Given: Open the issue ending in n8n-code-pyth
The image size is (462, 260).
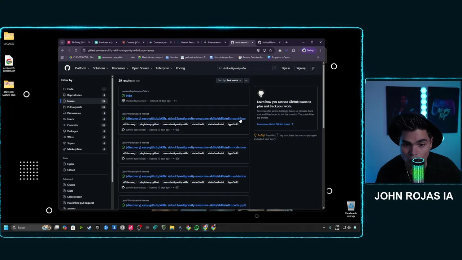Looking at the screenshot, I should click(x=186, y=205).
